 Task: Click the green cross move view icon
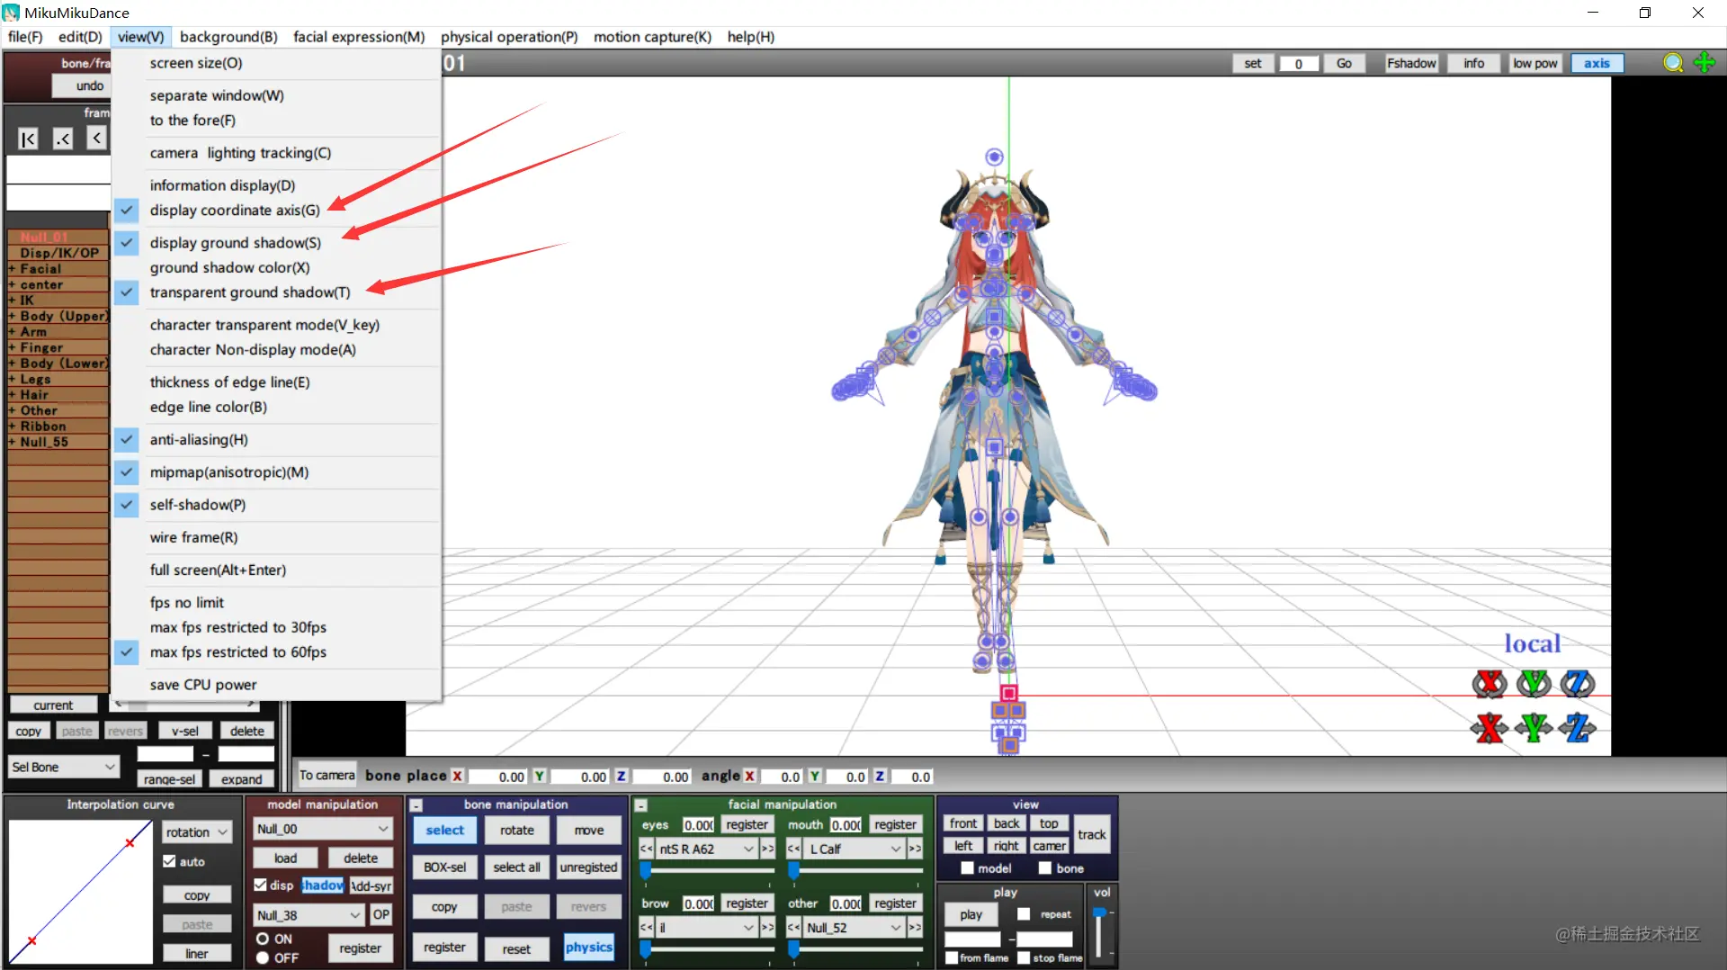pyautogui.click(x=1705, y=63)
